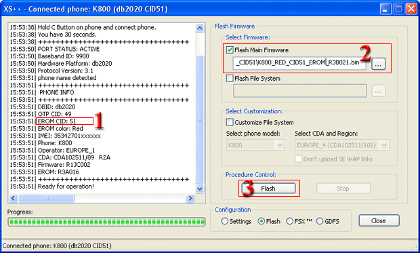Click the log's horizontal scrollbar thumb
This screenshot has width=420, height=253.
pos(46,198)
